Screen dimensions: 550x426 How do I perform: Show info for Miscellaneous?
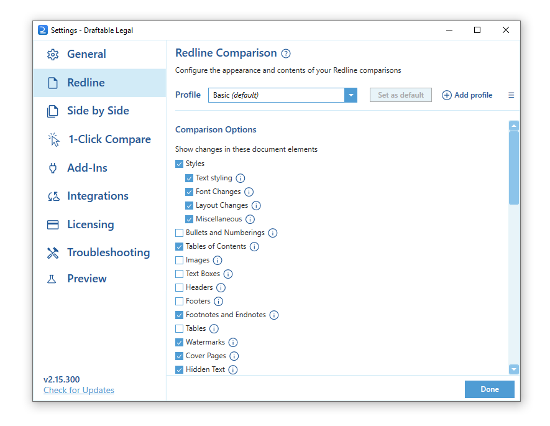click(250, 220)
